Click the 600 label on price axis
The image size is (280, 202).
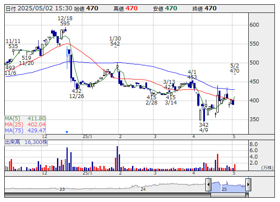254,25
